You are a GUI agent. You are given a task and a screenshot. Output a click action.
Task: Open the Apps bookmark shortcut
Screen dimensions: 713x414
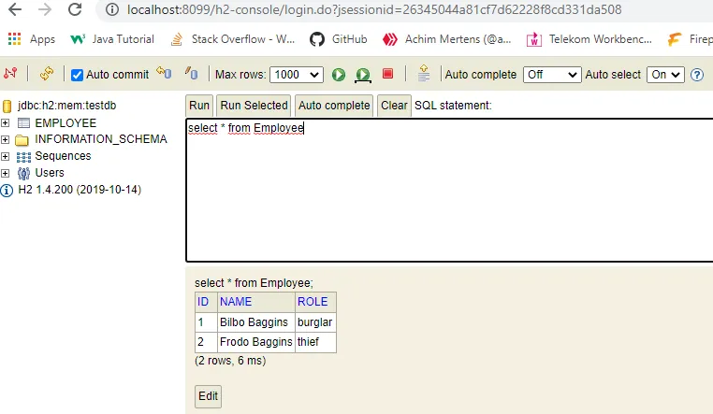point(32,39)
